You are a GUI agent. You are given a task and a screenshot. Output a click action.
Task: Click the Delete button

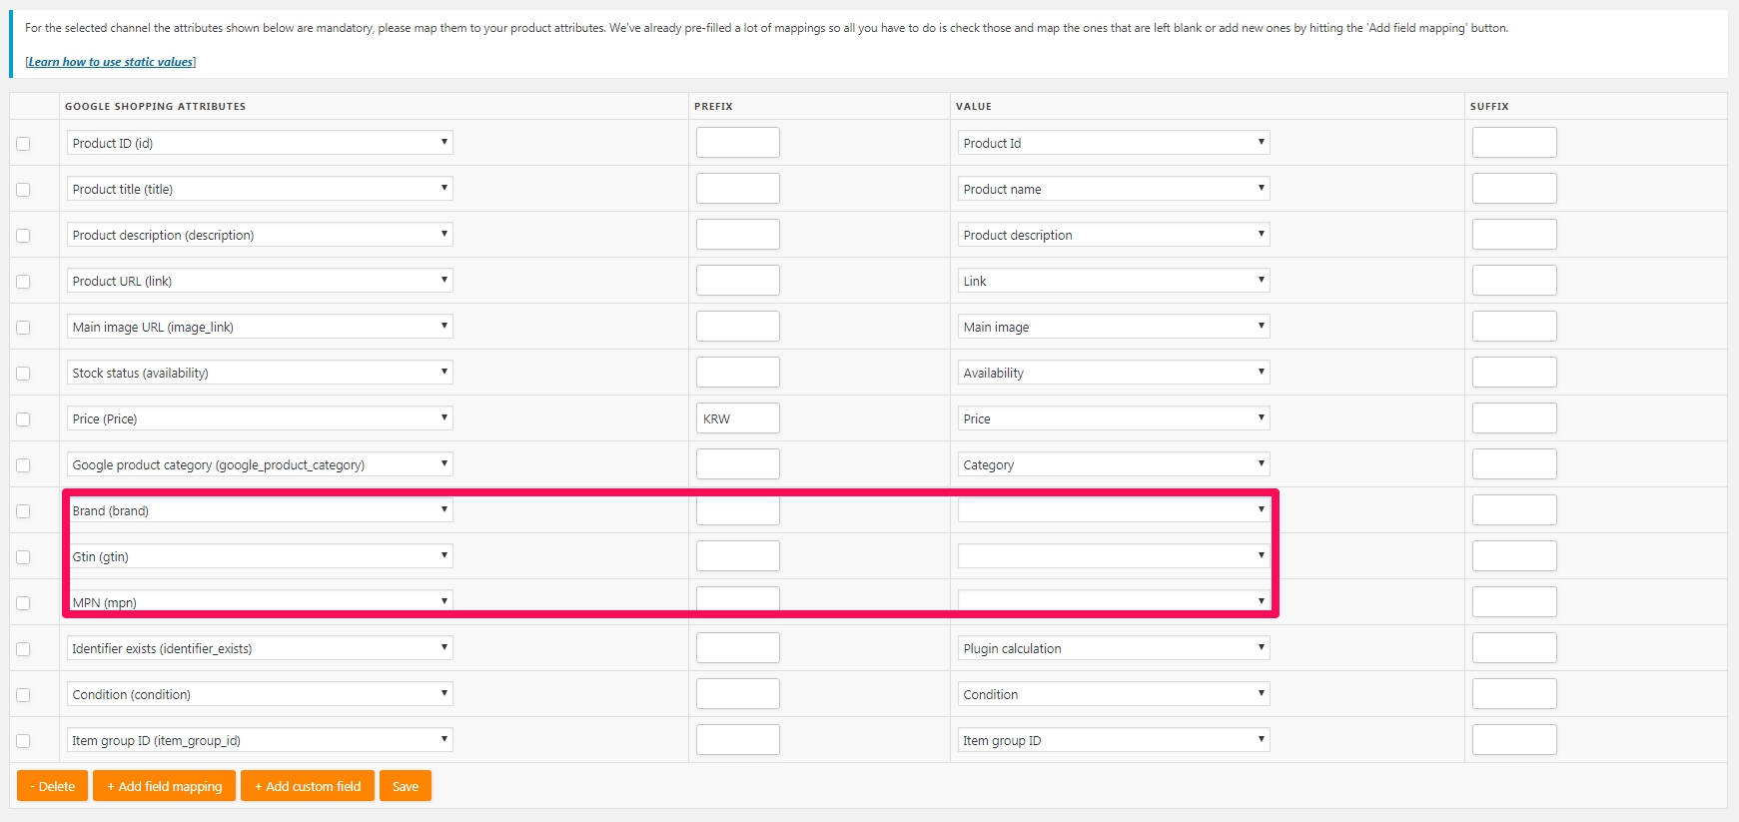(53, 786)
